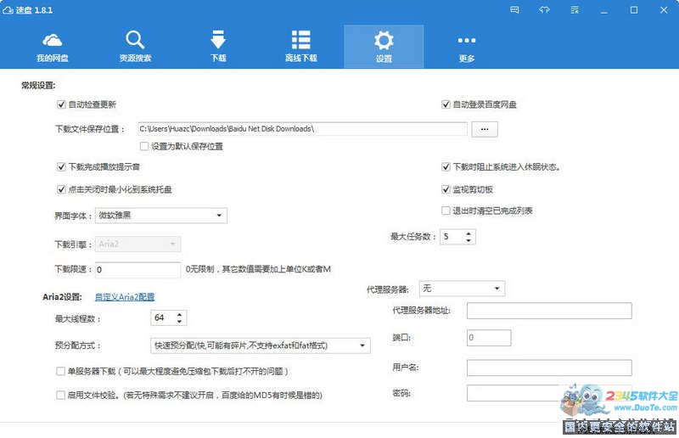Click the feedback message icon in title bar

coord(514,10)
